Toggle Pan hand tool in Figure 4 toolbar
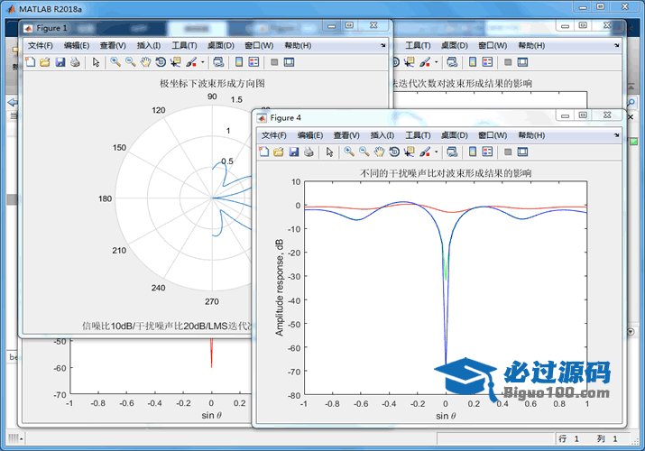645x451 pixels. (379, 152)
